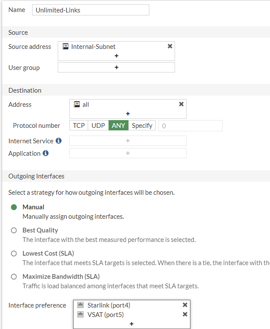Switch protocol number to UDP

(98, 126)
